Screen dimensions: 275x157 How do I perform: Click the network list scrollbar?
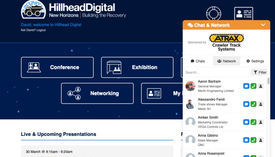tap(268, 81)
